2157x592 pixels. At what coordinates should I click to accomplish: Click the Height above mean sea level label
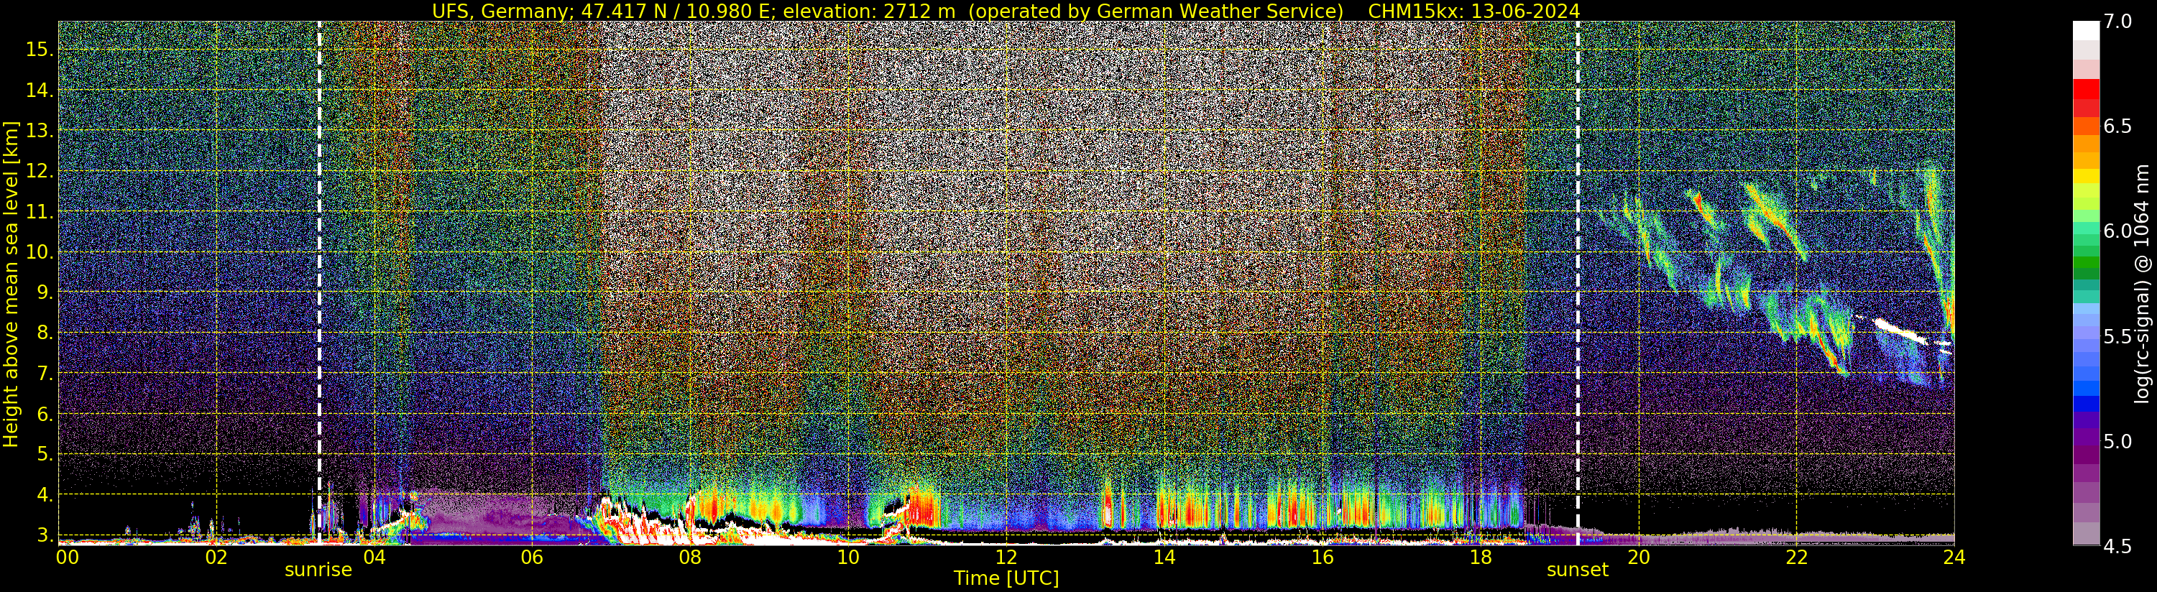click(11, 283)
